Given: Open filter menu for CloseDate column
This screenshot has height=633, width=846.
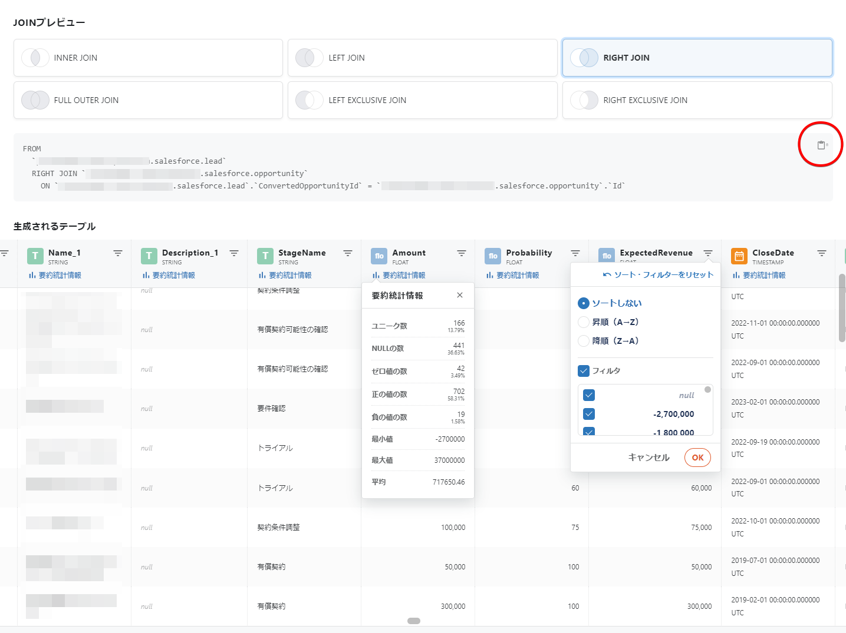Looking at the screenshot, I should click(822, 253).
